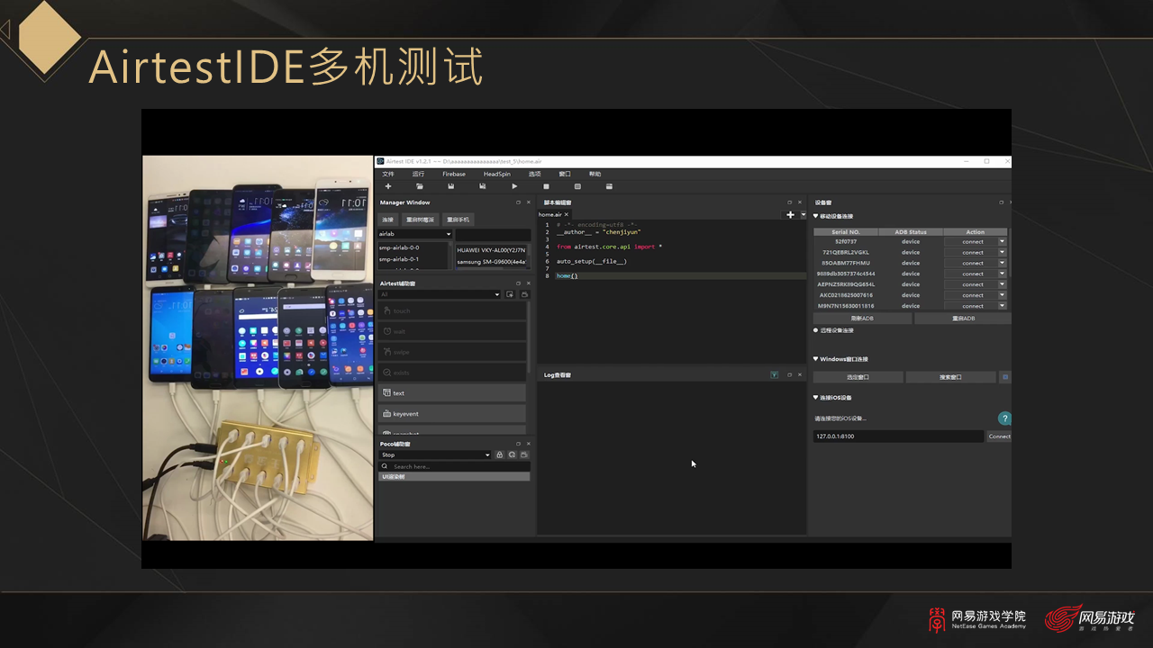The image size is (1153, 648).
Task: Refresh the Poco UI tree with refresh icon
Action: pos(513,454)
